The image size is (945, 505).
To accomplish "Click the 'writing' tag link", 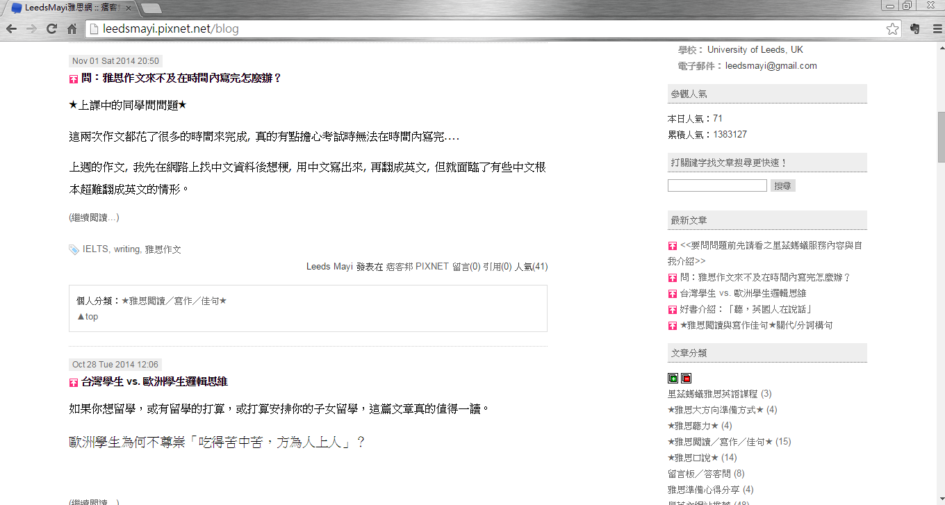I will (126, 249).
